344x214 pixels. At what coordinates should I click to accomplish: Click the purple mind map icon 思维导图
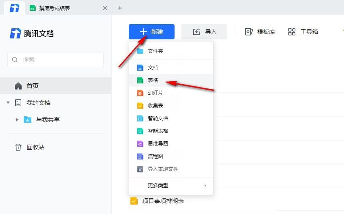[x=140, y=144]
